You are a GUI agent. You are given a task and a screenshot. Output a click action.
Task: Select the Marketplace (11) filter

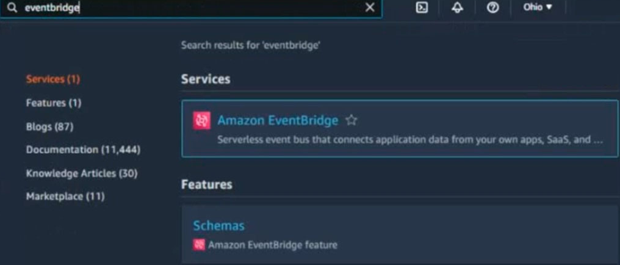[65, 196]
